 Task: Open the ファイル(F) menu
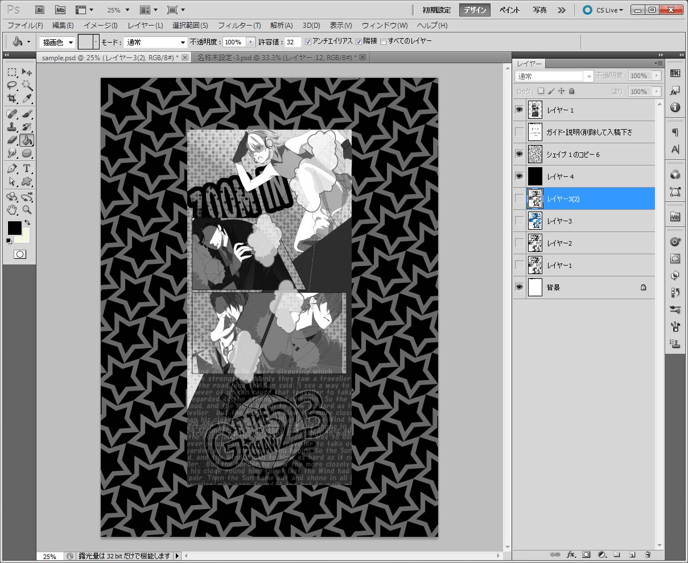[25, 26]
